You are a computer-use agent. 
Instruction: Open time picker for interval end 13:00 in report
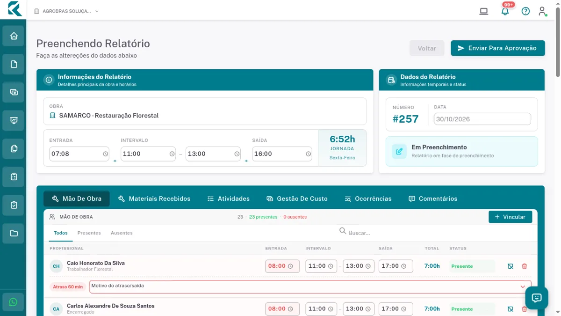click(x=237, y=154)
